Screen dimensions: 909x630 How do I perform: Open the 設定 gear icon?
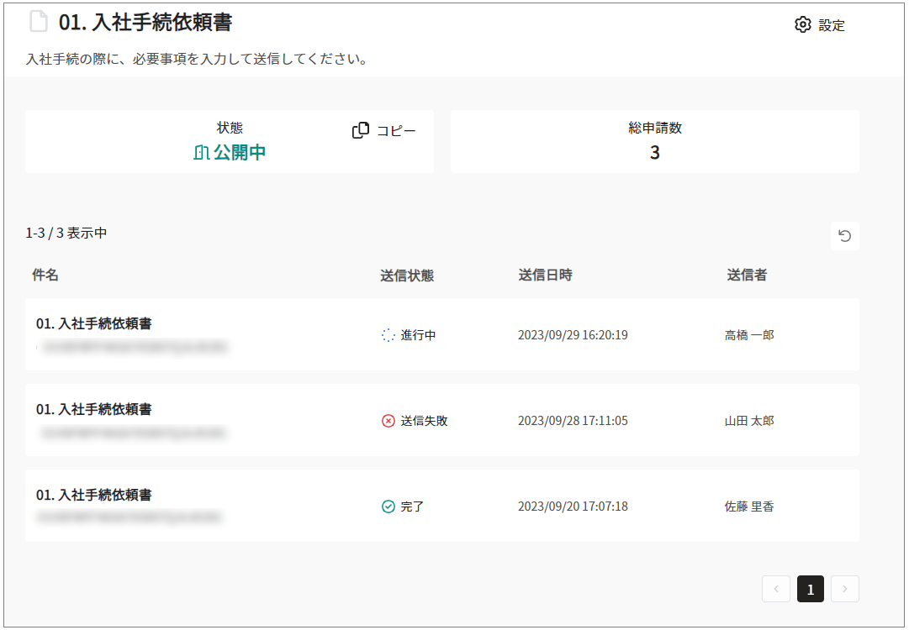(803, 25)
